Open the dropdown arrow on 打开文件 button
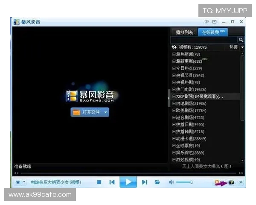Viewport: 256px width, 205px height. click(105, 112)
